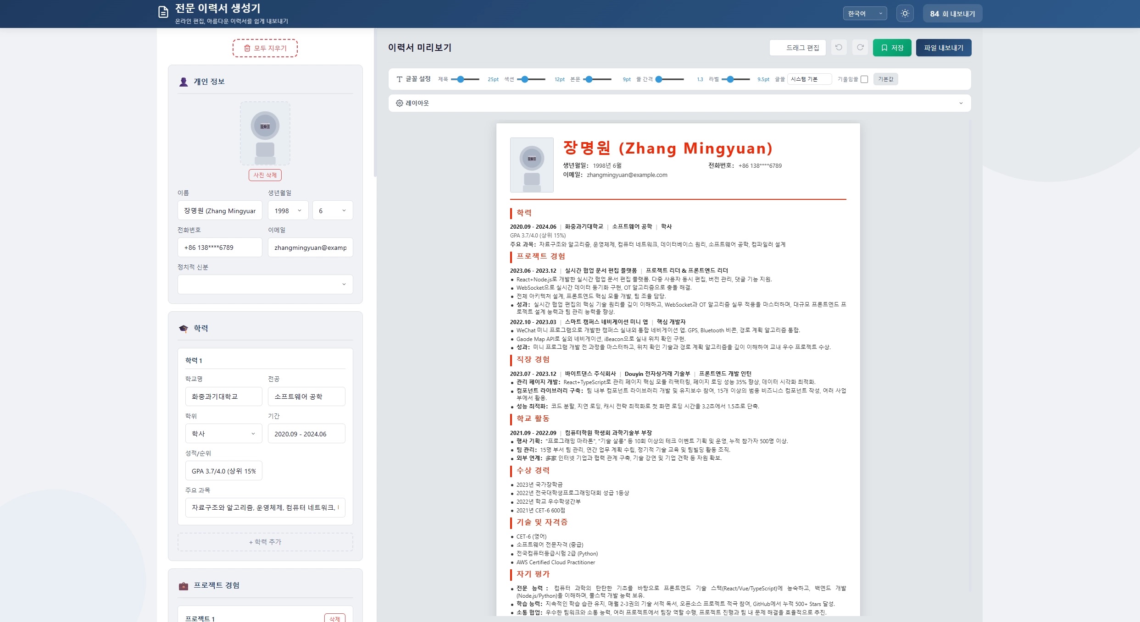1140x622 pixels.
Task: Click the + 학력 추가 button
Action: (265, 542)
